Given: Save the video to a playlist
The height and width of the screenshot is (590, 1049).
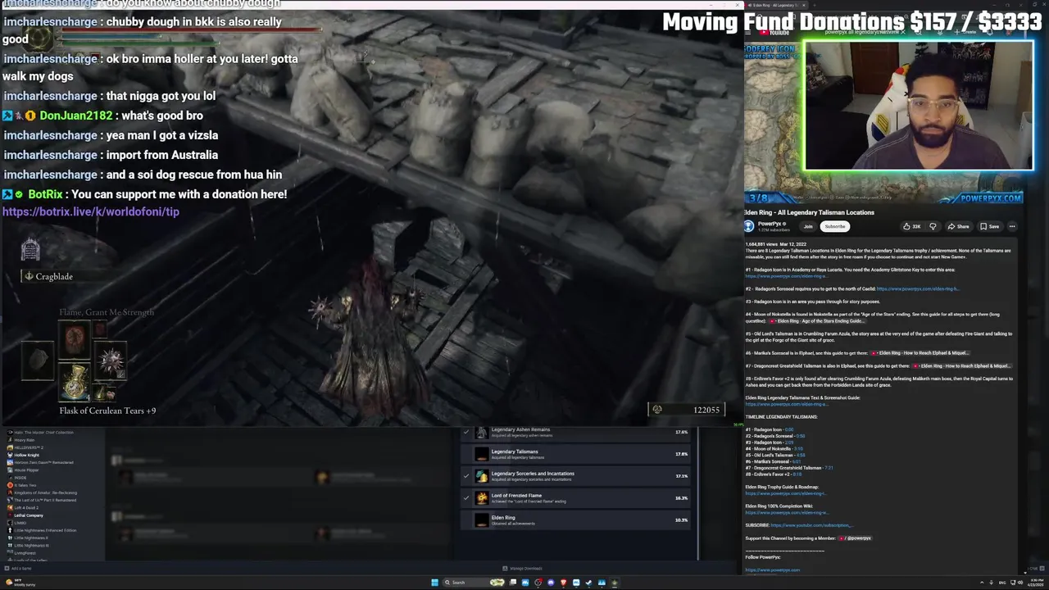Looking at the screenshot, I should 990,226.
